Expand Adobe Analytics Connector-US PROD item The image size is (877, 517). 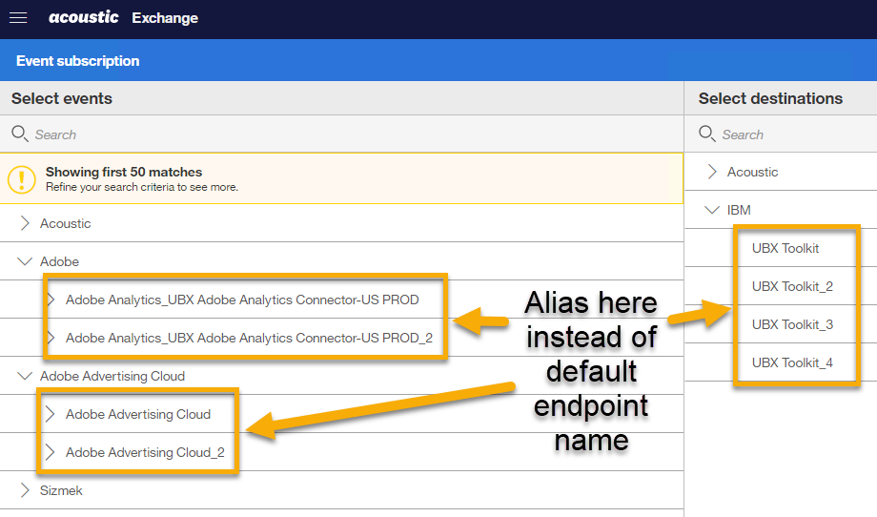pos(51,300)
